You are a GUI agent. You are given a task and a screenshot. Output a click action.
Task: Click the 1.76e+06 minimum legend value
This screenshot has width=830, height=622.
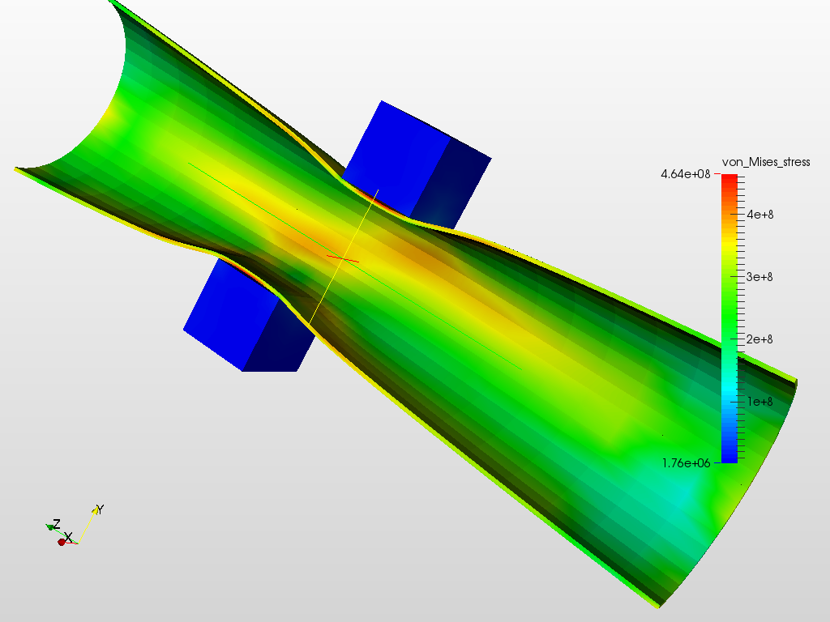click(686, 463)
